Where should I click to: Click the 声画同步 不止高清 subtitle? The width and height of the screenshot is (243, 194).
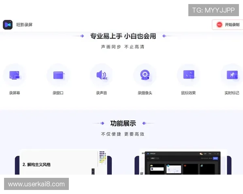tap(123, 47)
